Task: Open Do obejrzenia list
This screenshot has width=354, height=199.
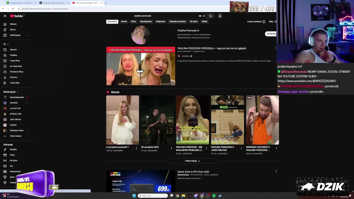Action: 16,66
